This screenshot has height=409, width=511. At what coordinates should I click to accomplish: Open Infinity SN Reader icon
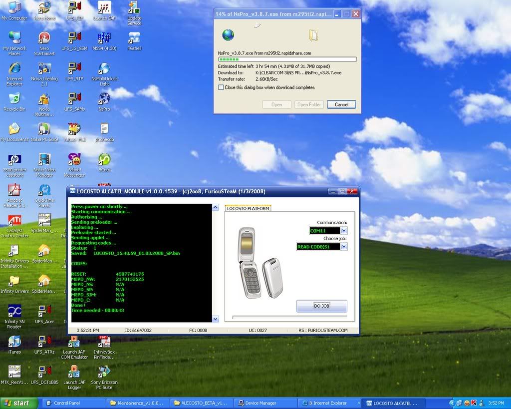pyautogui.click(x=14, y=317)
